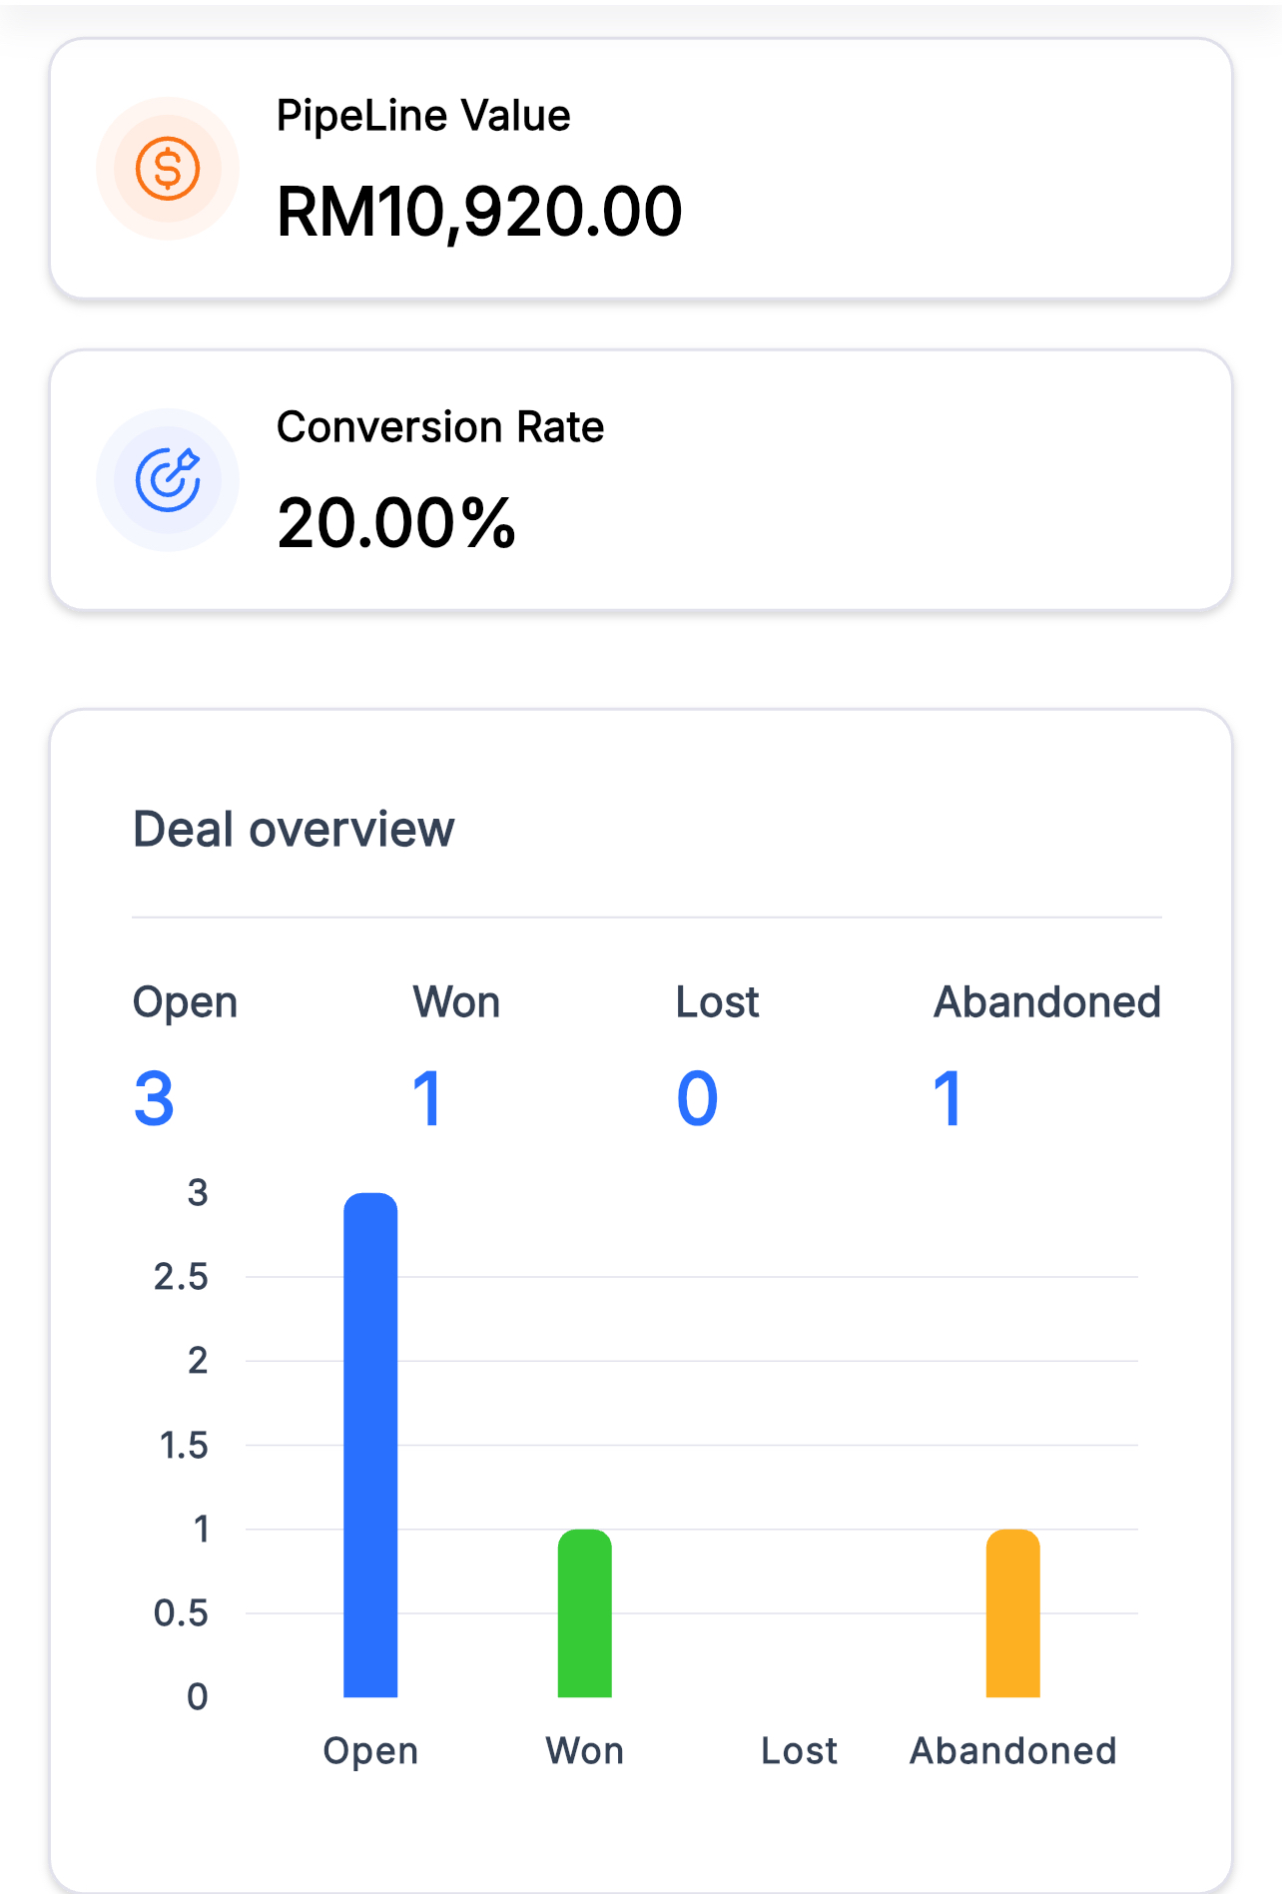The width and height of the screenshot is (1282, 1894).
Task: Click the RM10,920.00 pipeline value amount
Action: pos(479,210)
